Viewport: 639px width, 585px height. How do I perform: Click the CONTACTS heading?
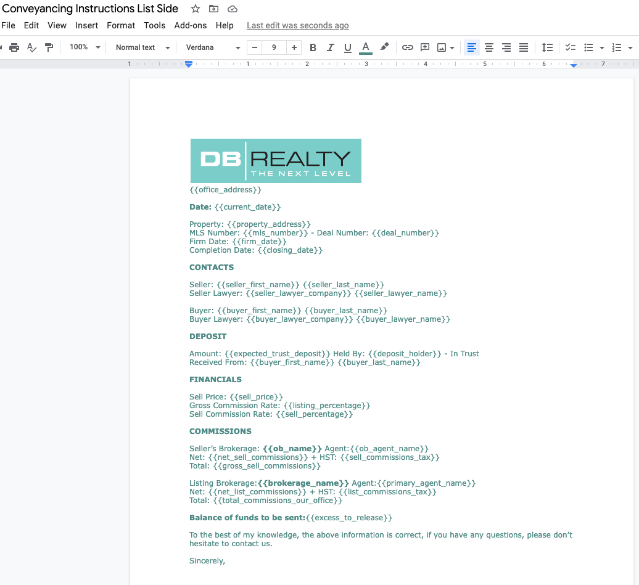pyautogui.click(x=212, y=268)
